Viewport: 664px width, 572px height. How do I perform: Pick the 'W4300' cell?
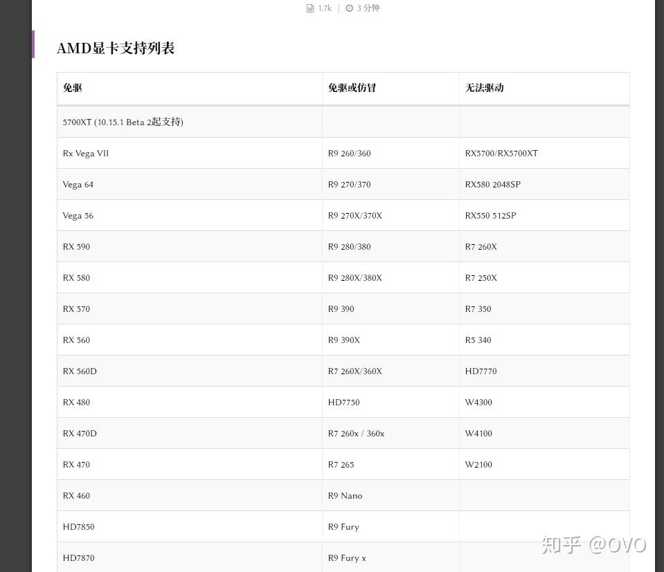[544, 402]
